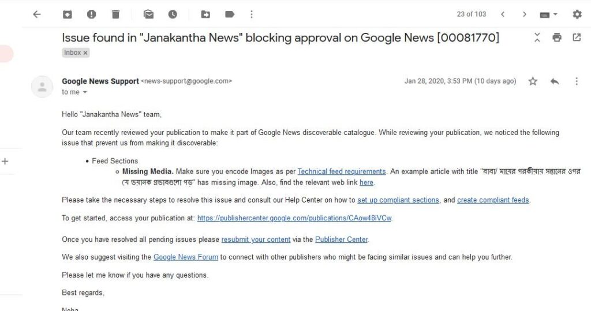Screen dimensions: 591x311
Task: Print the email conversation
Action: (557, 38)
